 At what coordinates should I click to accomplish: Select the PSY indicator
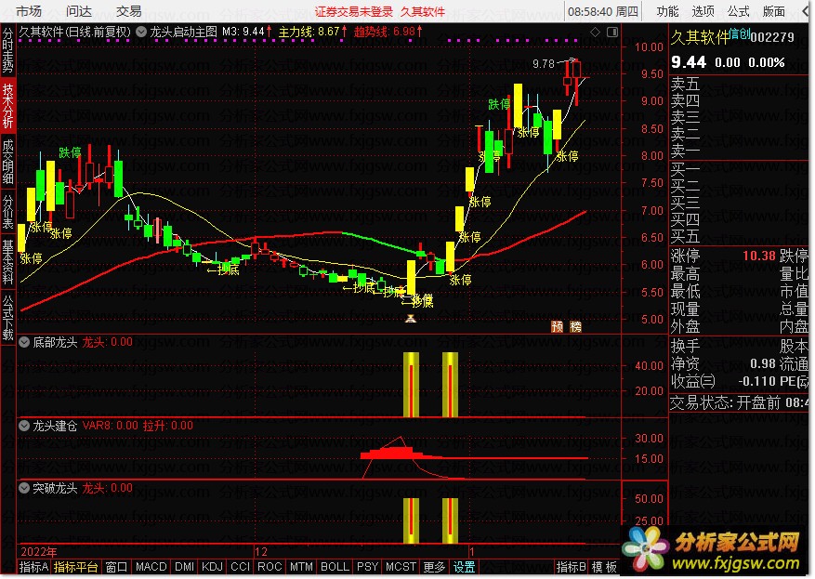click(x=367, y=567)
